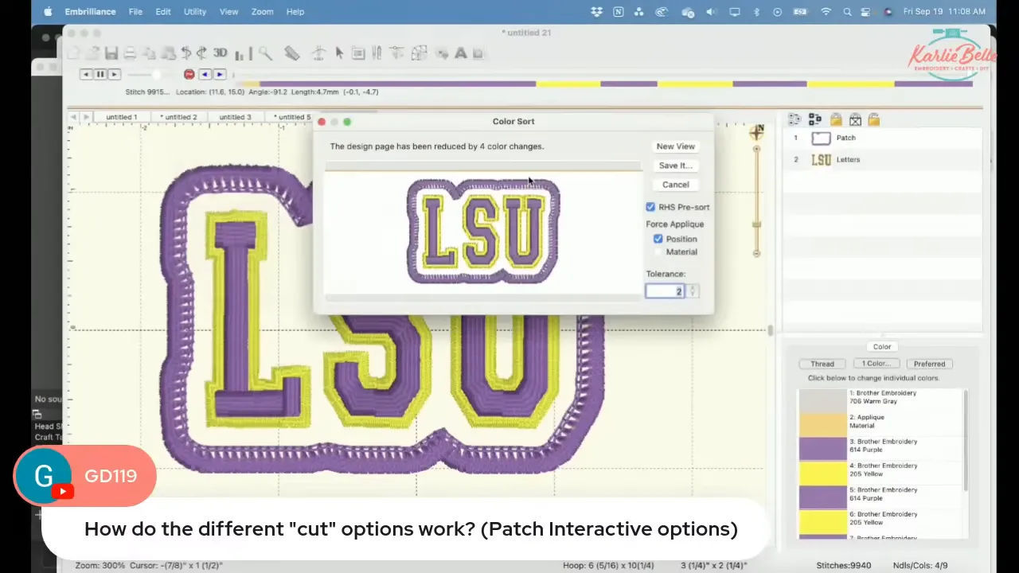This screenshot has height=573, width=1019.
Task: Click the compass icon above zoom slider
Action: tap(756, 132)
